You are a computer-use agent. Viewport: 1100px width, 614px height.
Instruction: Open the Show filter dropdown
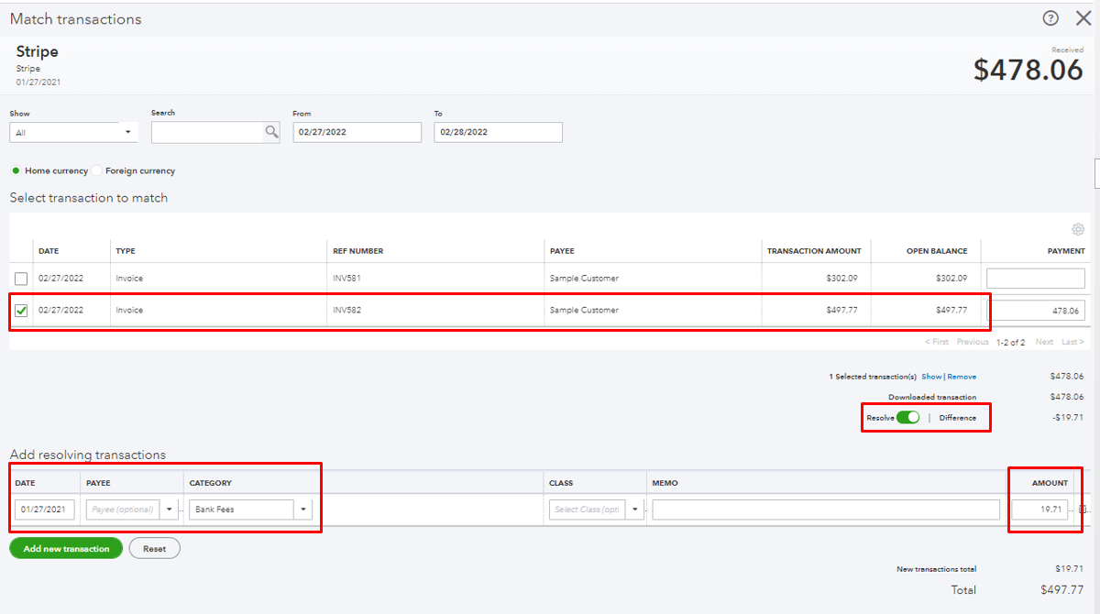pos(127,132)
